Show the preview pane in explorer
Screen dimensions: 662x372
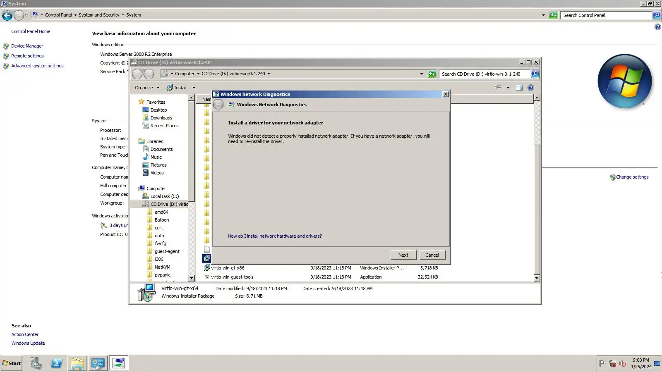click(x=519, y=88)
